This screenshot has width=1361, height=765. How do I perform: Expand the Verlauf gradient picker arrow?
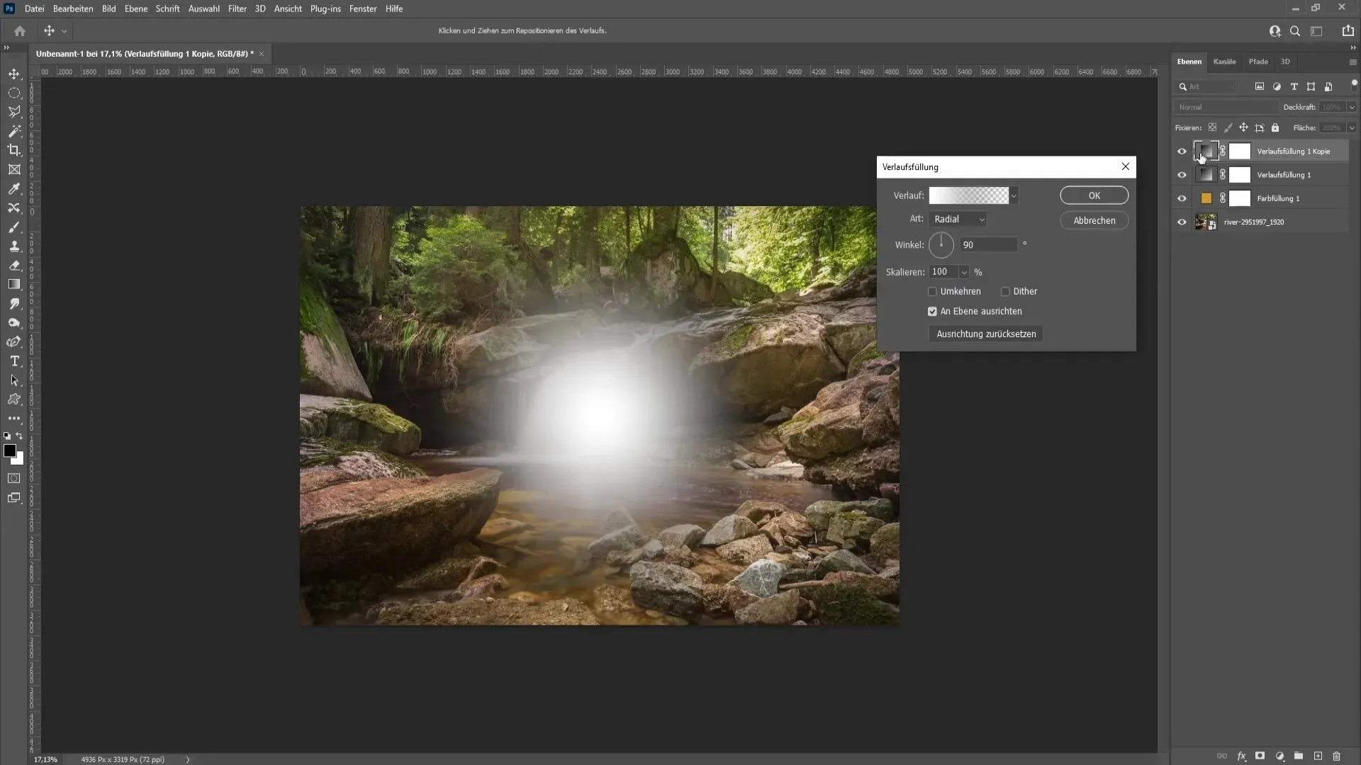click(1014, 195)
